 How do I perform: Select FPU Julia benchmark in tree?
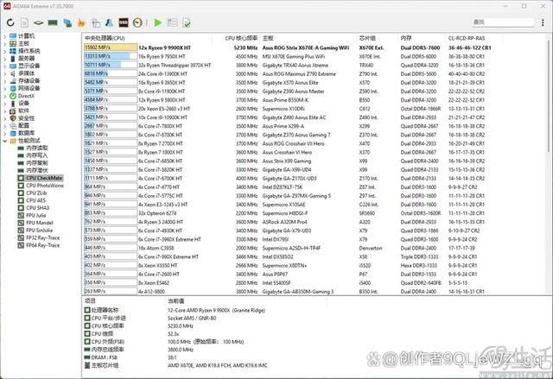(x=36, y=215)
